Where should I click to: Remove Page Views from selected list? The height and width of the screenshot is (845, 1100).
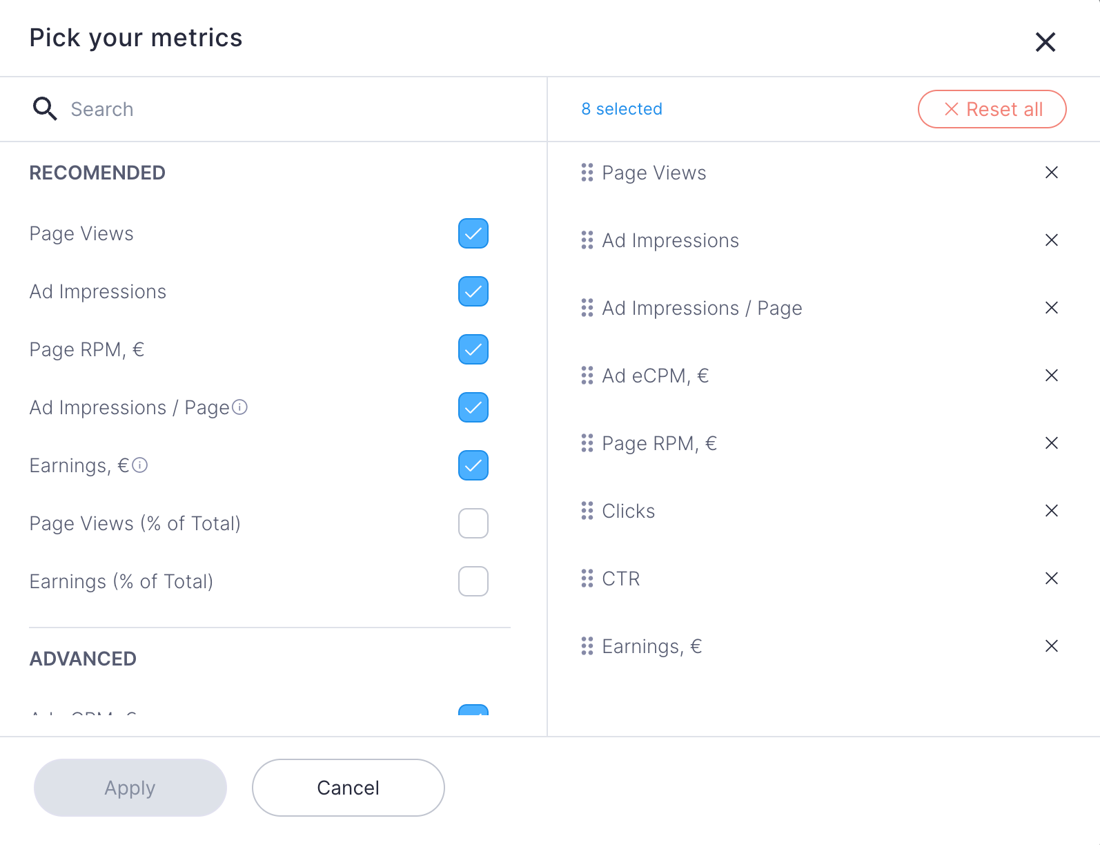1051,173
